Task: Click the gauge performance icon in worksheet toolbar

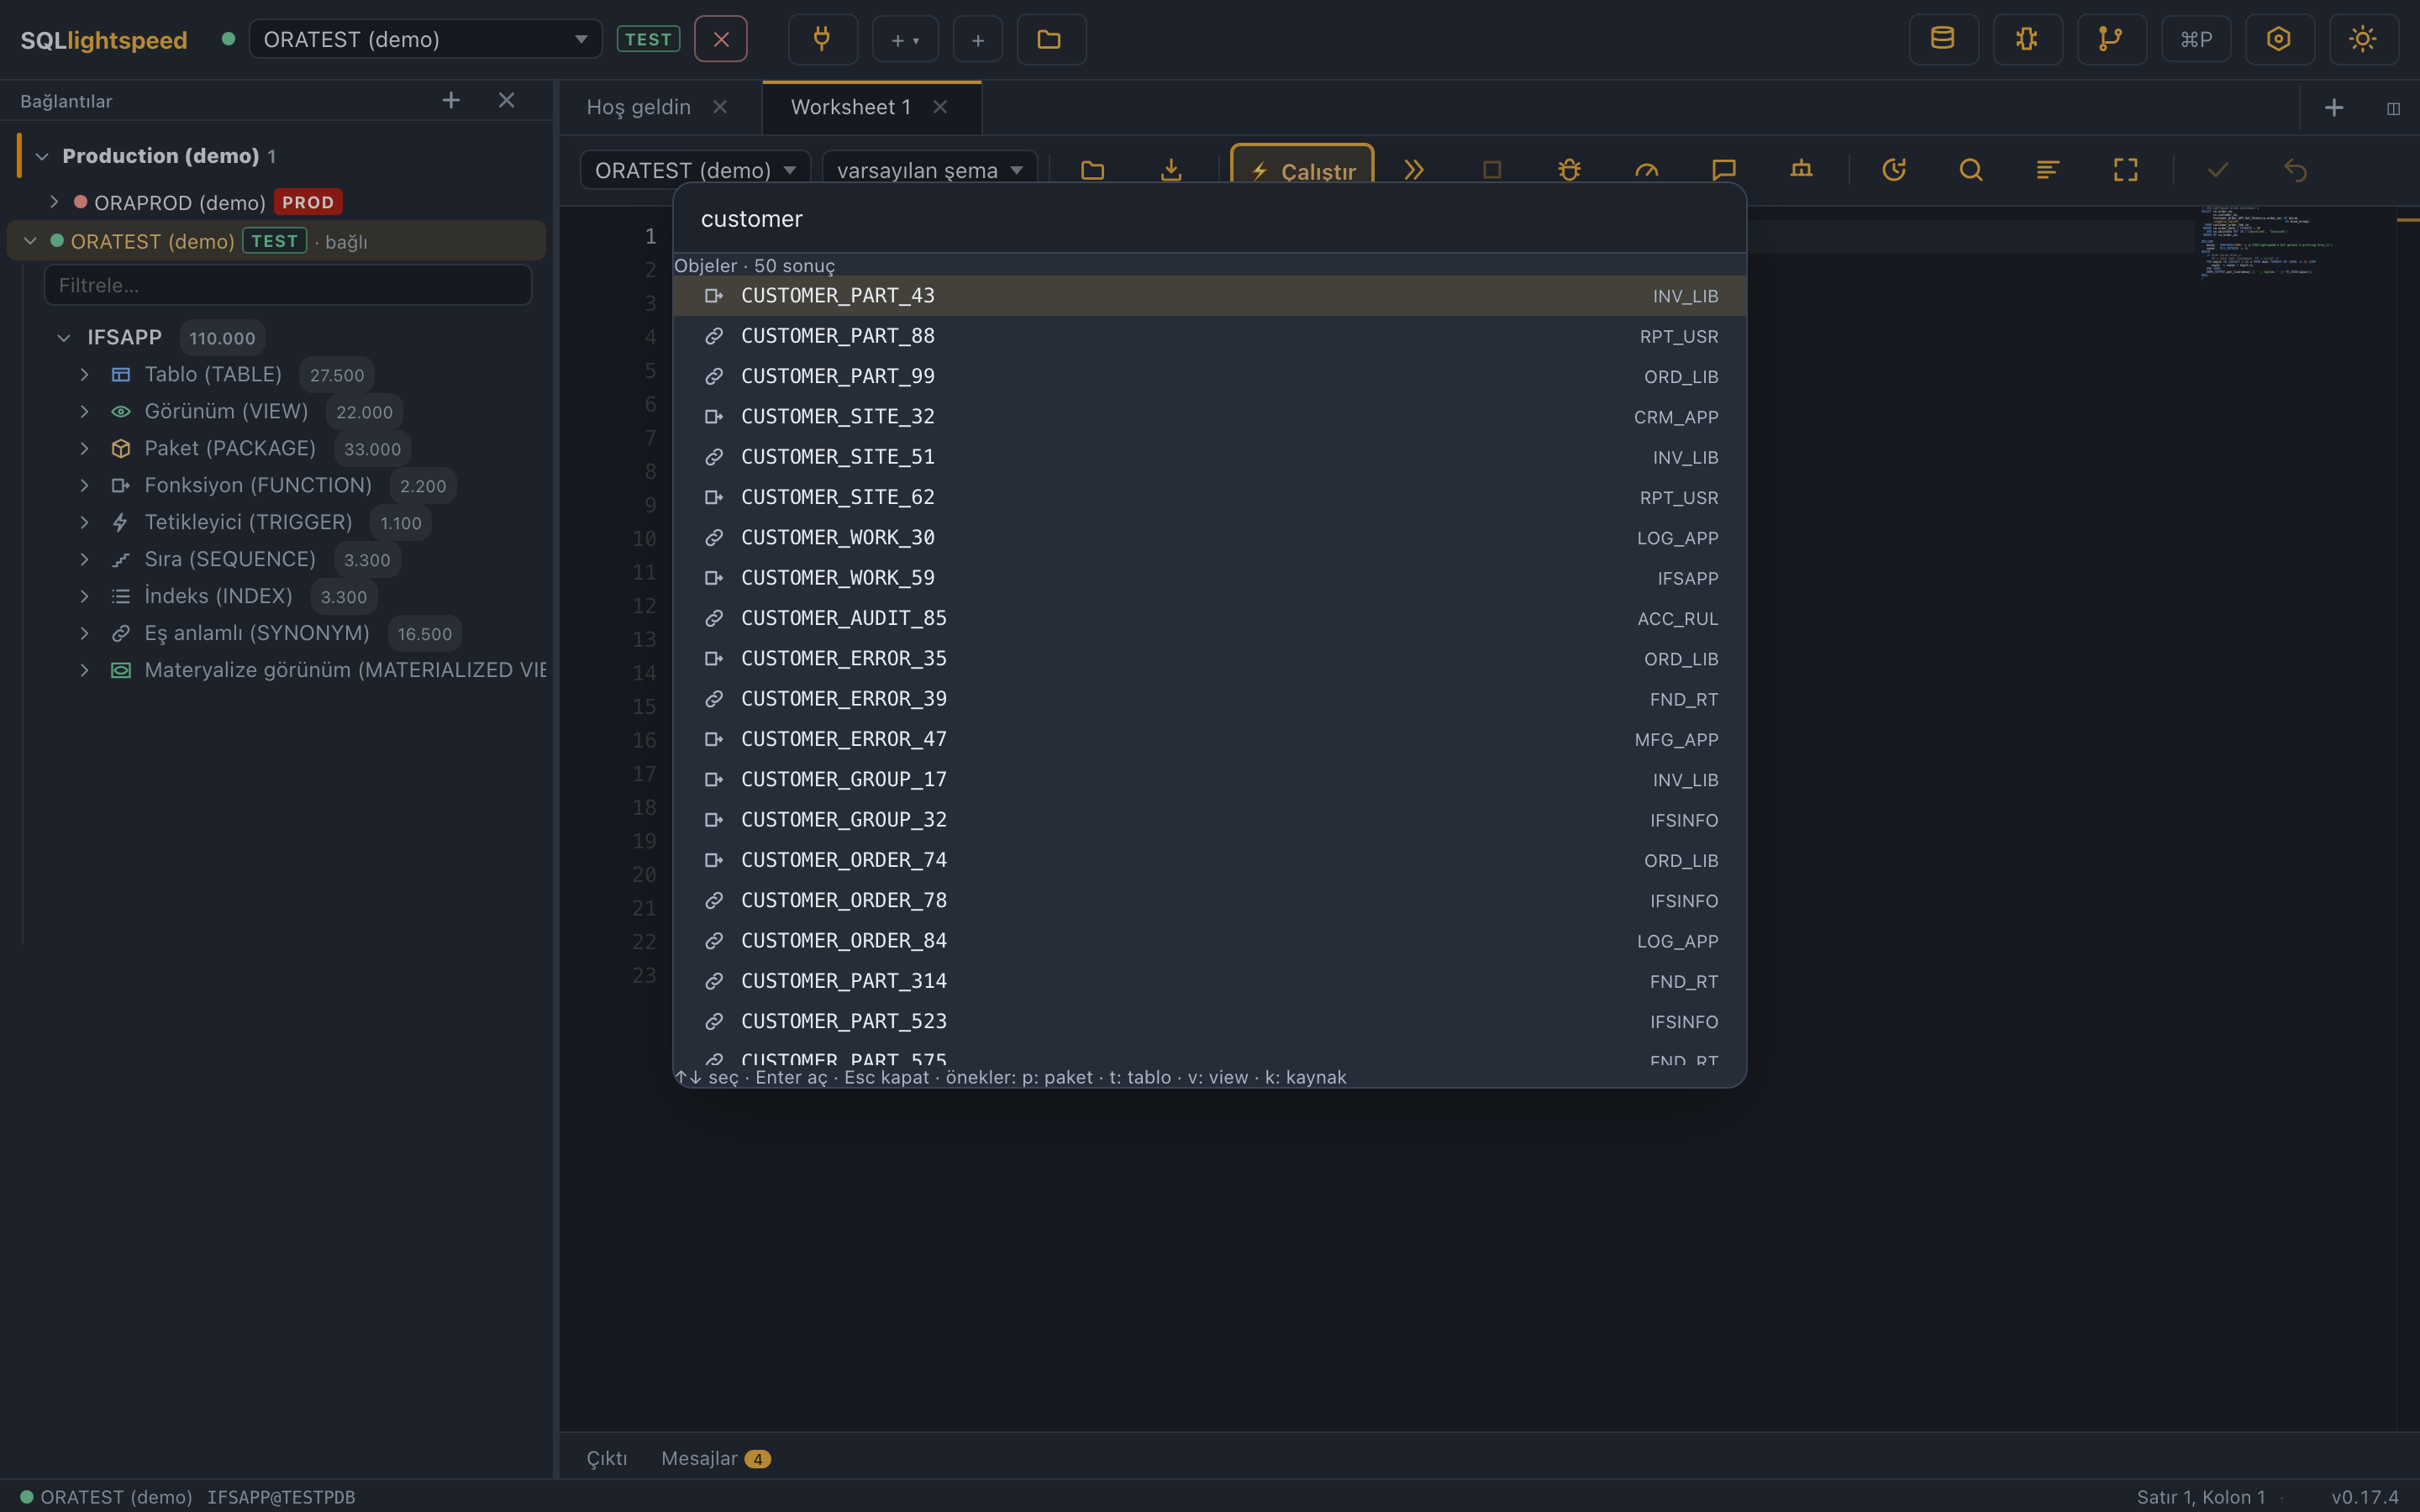Action: [1647, 170]
